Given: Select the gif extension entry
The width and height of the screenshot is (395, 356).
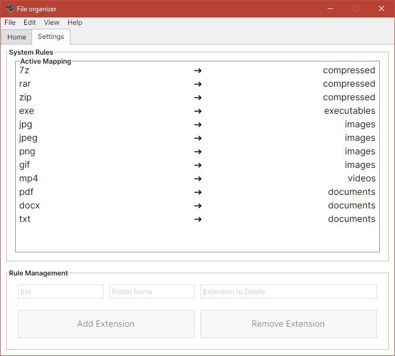Looking at the screenshot, I should 25,165.
